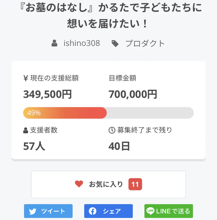Click the tag icon beside プロダクト
This screenshot has width=217, height=220.
coord(115,44)
